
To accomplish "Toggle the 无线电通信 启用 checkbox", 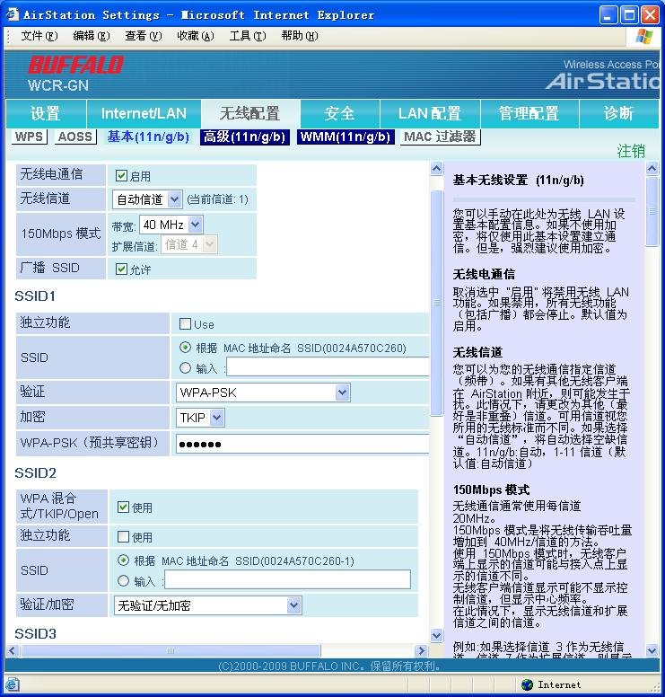I will click(122, 176).
